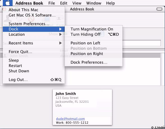This screenshot has height=129, width=165.
Task: Click John Smith name on the card
Action: (66, 94)
